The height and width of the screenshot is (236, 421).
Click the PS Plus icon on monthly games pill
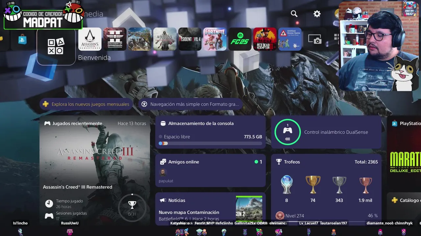46,104
